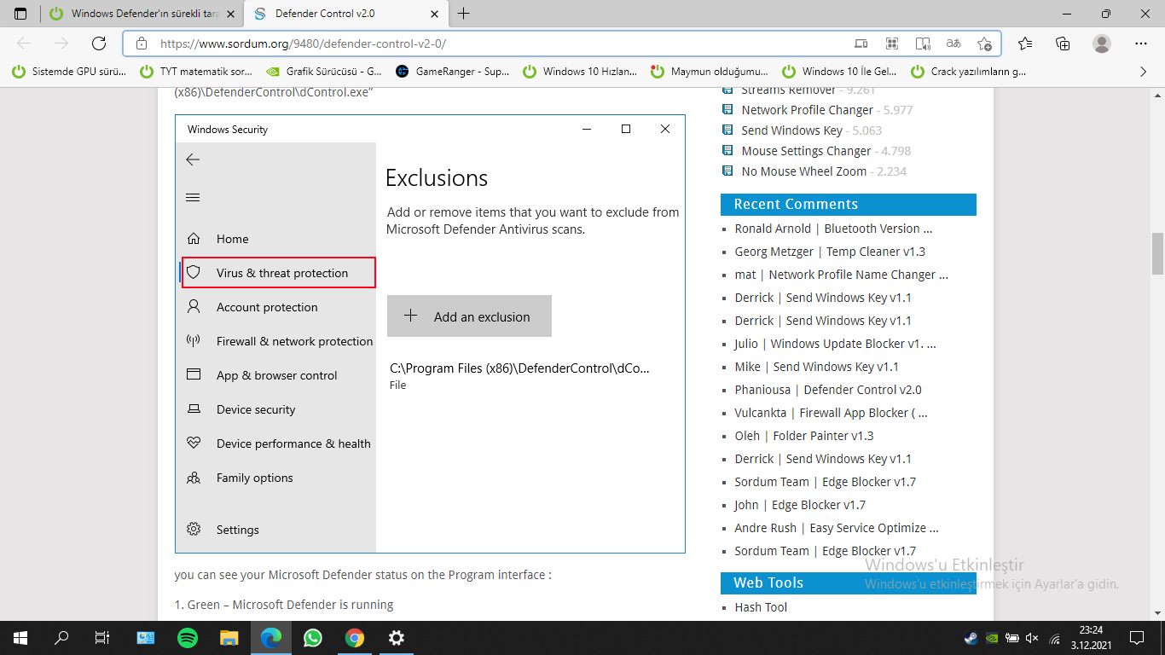Open the Hash Tool link
This screenshot has width=1165, height=655.
click(x=761, y=607)
